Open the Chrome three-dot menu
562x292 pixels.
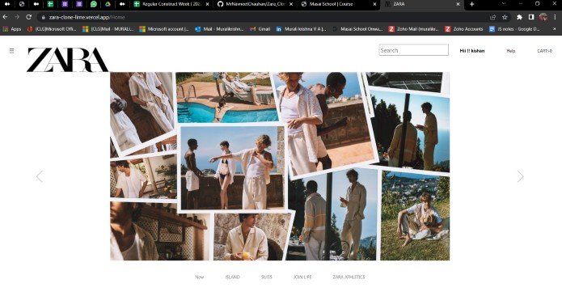[x=555, y=17]
